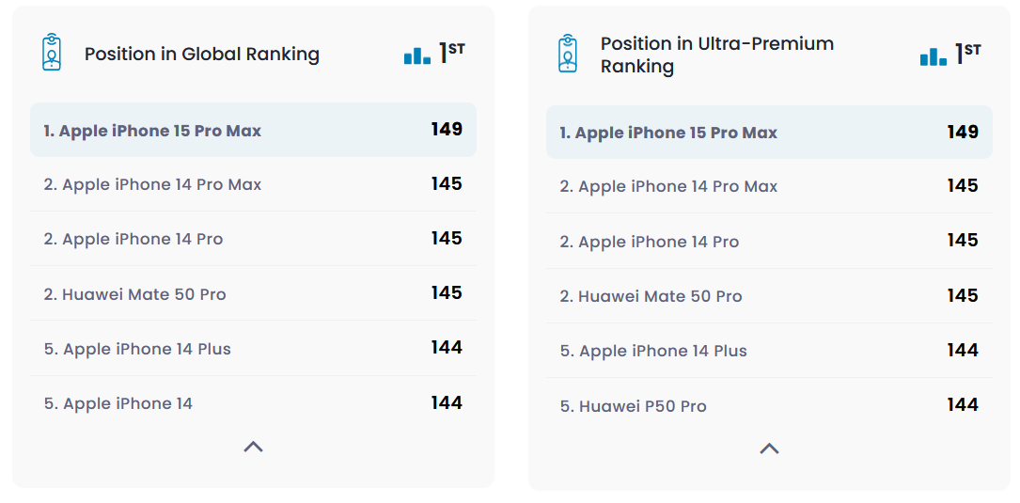
Task: Collapse the Ultra-Premium Ranking list
Action: 769,449
